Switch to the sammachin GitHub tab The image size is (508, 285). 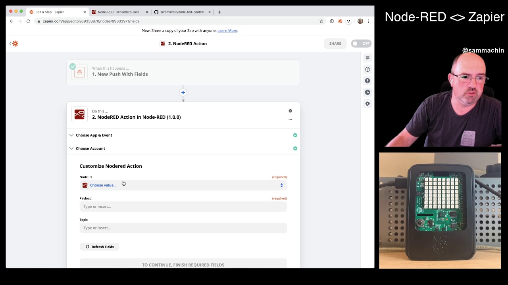pos(182,12)
